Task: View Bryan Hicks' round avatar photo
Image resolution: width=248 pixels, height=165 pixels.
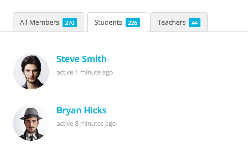Action: pos(31,123)
